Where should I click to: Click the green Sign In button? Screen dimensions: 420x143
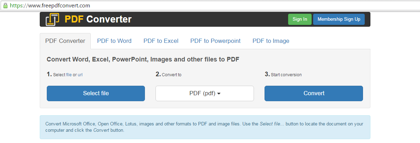click(300, 19)
